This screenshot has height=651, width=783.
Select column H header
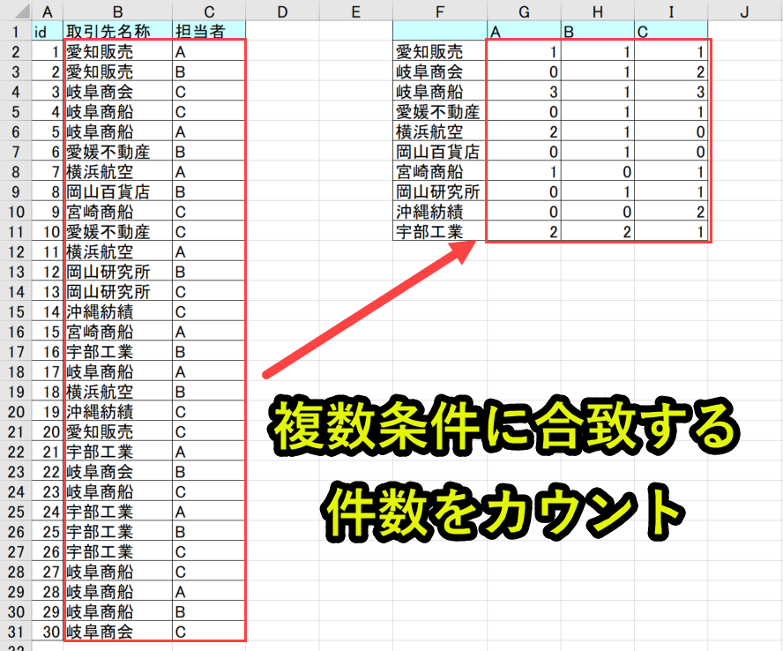pyautogui.click(x=598, y=11)
